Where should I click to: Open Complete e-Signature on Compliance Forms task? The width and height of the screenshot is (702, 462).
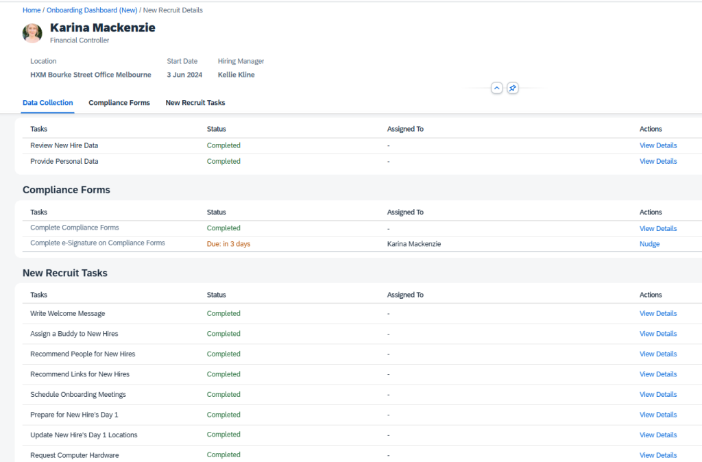pyautogui.click(x=97, y=243)
